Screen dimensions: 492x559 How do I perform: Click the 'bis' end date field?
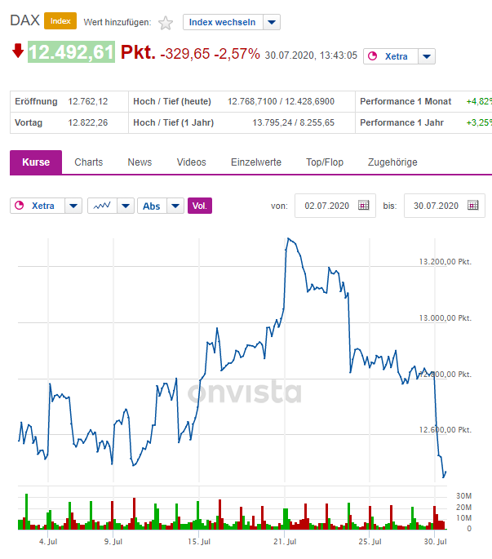[x=436, y=206]
